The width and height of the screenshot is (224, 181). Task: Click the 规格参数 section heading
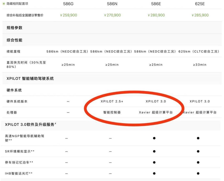[14, 28]
